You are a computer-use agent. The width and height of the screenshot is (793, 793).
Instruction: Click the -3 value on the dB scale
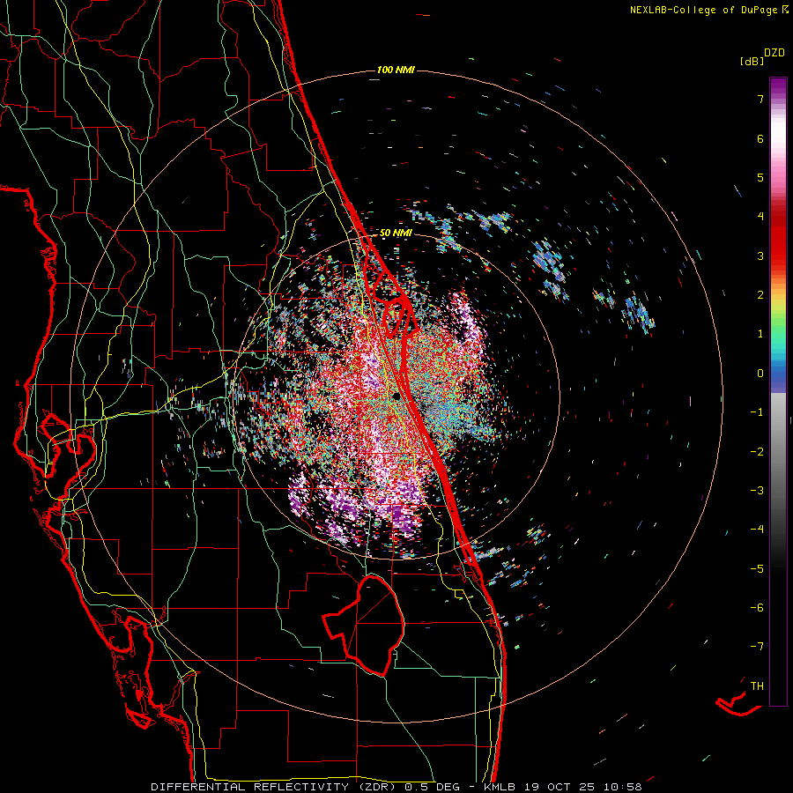pos(757,491)
